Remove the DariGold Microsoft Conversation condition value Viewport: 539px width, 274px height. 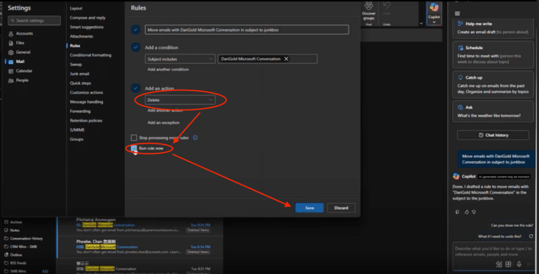click(x=286, y=59)
